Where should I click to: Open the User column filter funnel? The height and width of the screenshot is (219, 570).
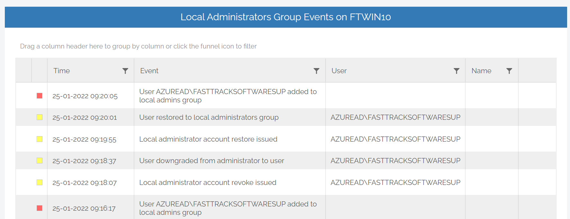tap(456, 71)
